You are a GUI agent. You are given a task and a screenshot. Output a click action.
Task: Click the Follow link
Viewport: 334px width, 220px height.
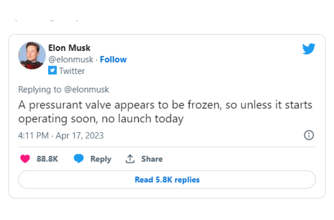(x=113, y=59)
